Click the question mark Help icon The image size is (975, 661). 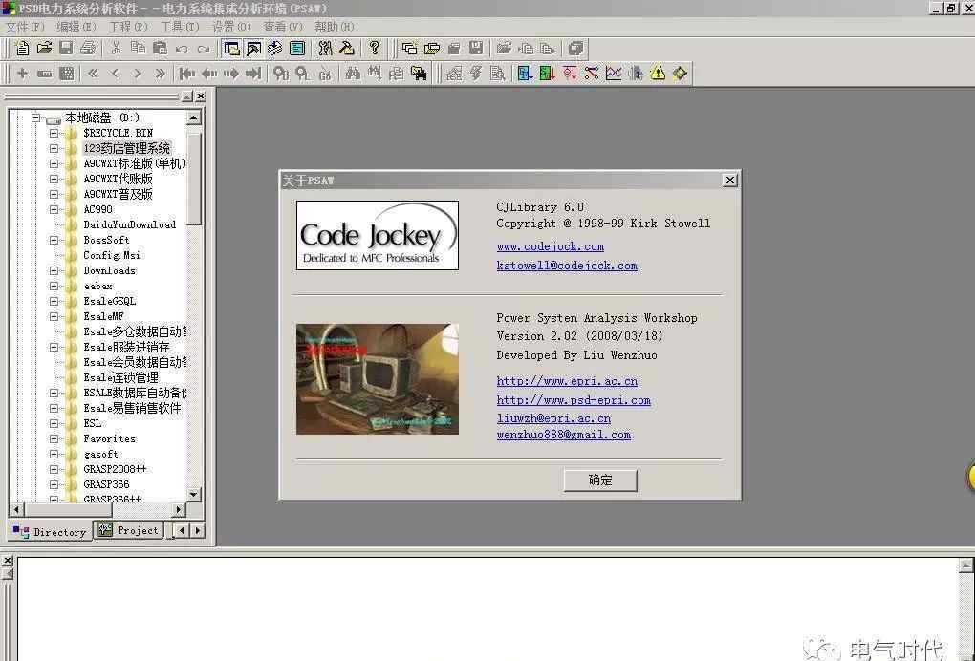[375, 49]
